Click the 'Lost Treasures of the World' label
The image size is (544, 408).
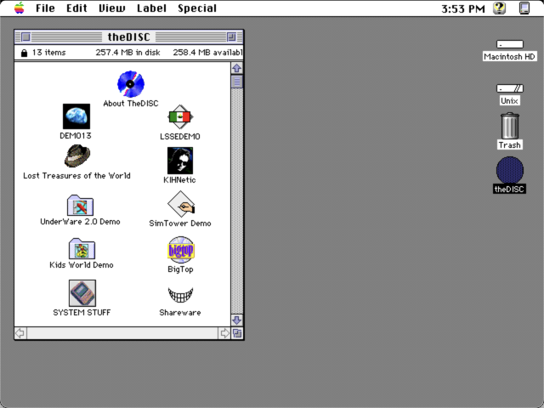[76, 176]
